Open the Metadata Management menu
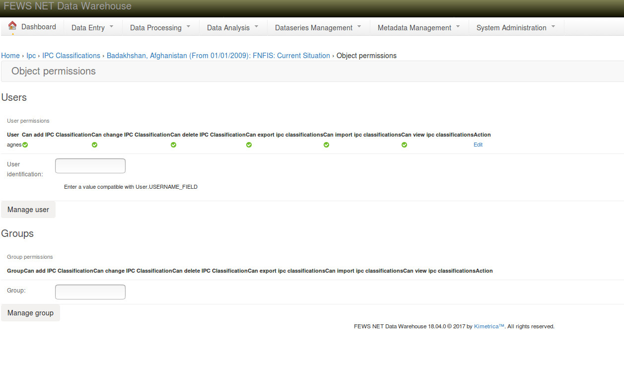The width and height of the screenshot is (624, 374). [x=419, y=28]
